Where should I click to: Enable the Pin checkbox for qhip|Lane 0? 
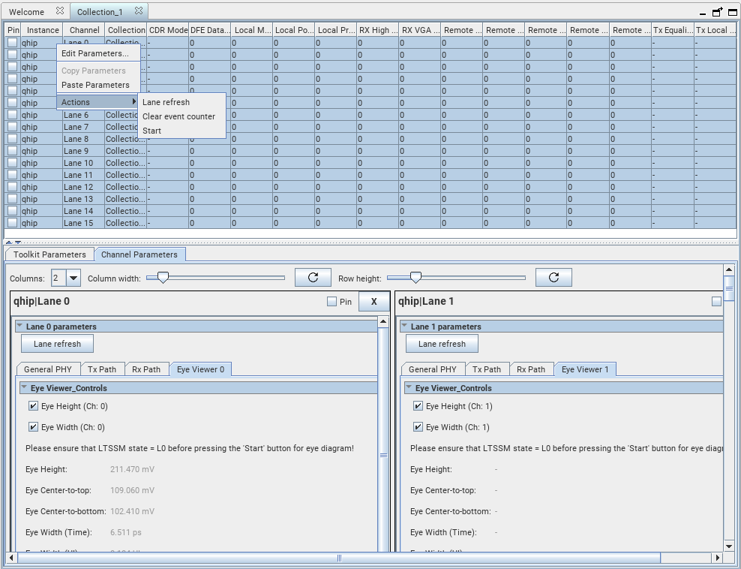point(332,302)
